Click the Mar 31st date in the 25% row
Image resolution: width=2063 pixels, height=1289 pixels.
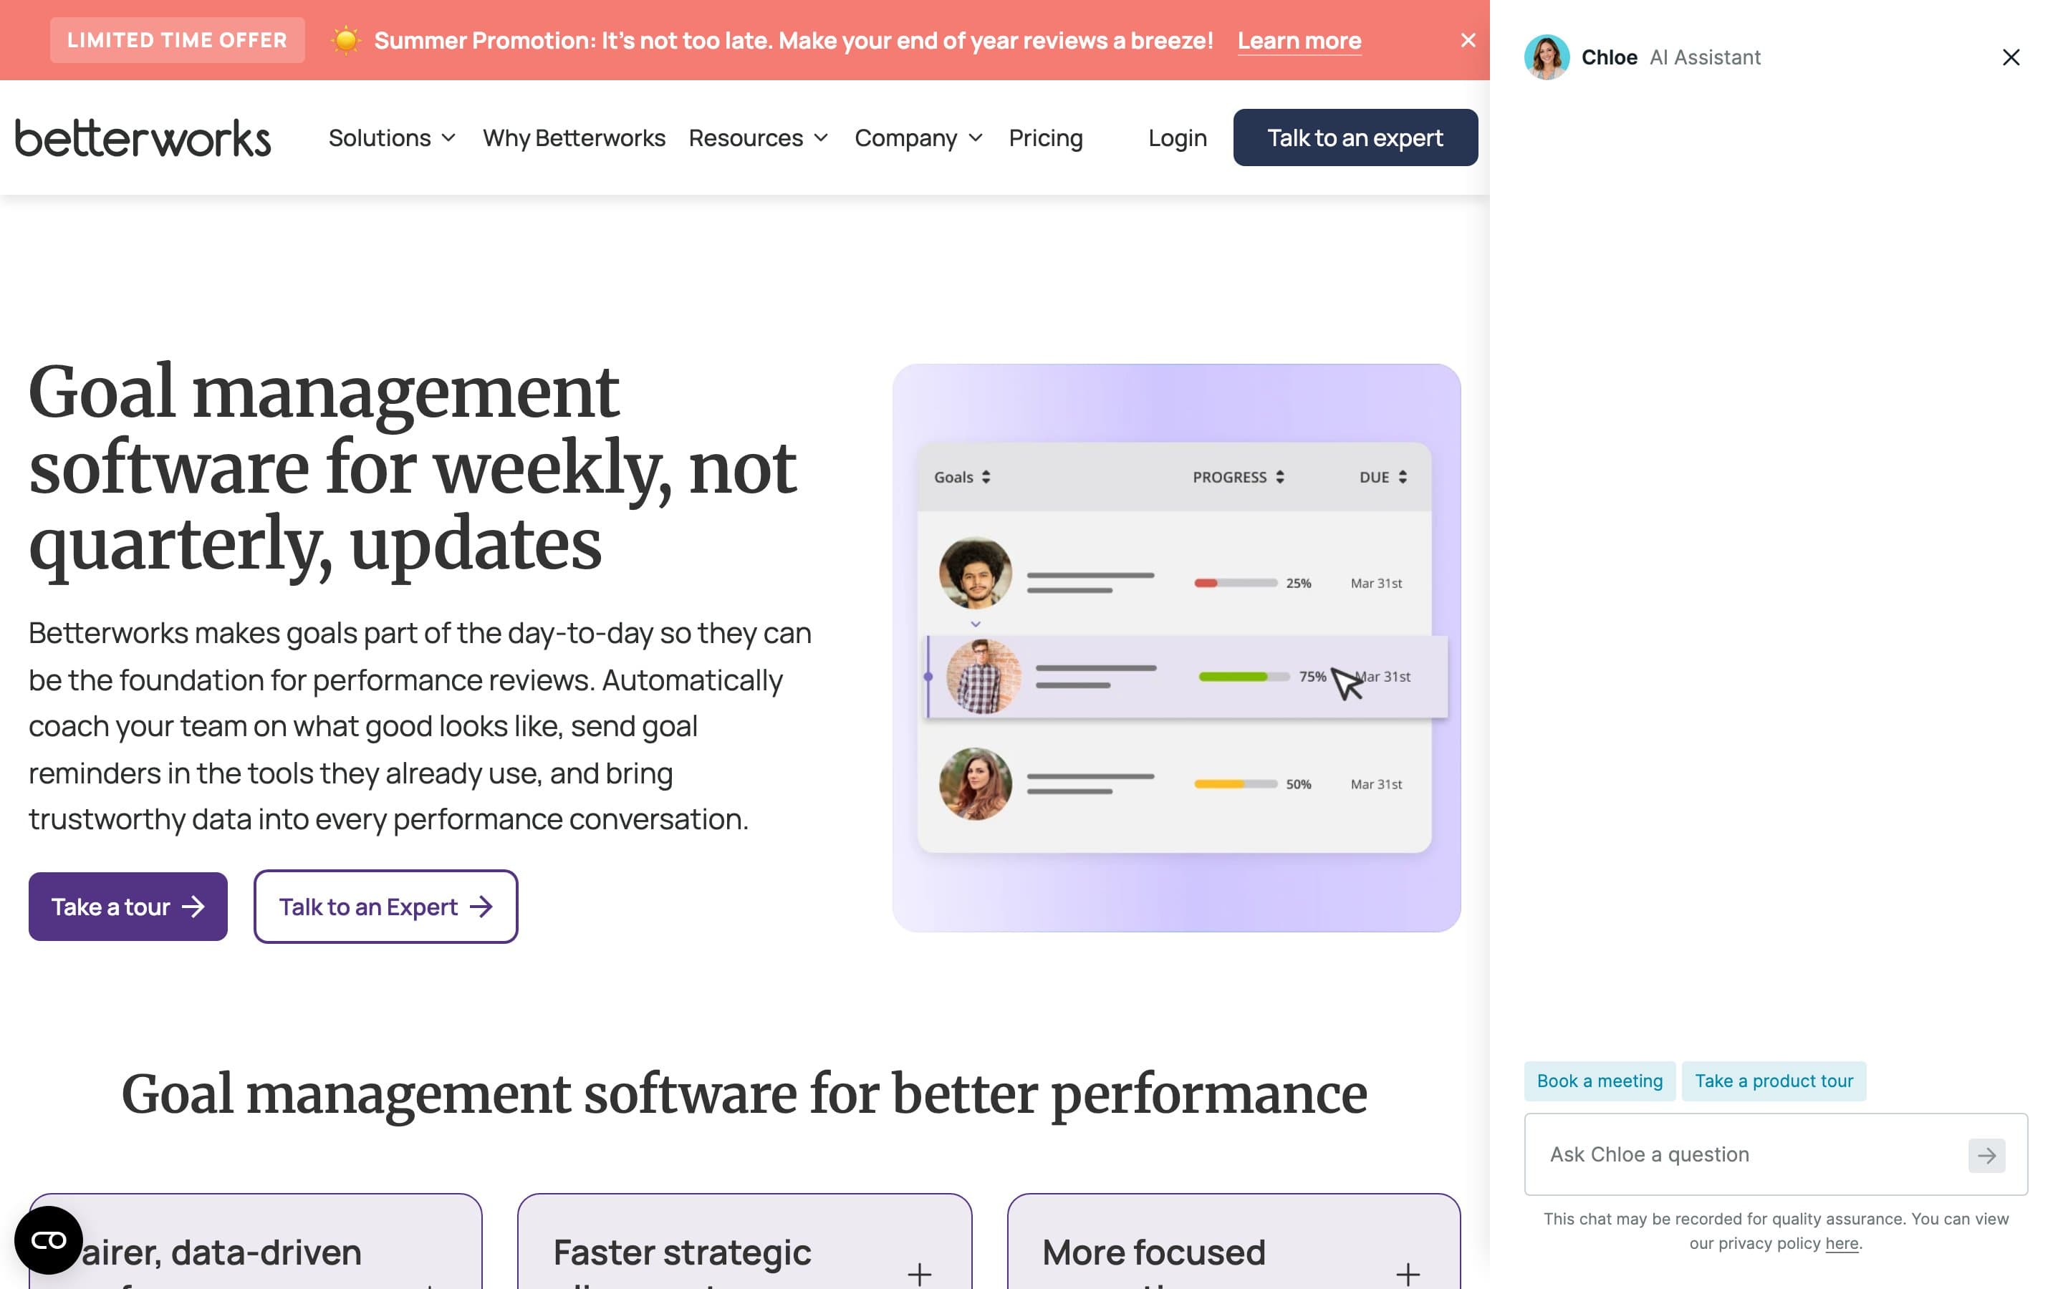click(1376, 583)
